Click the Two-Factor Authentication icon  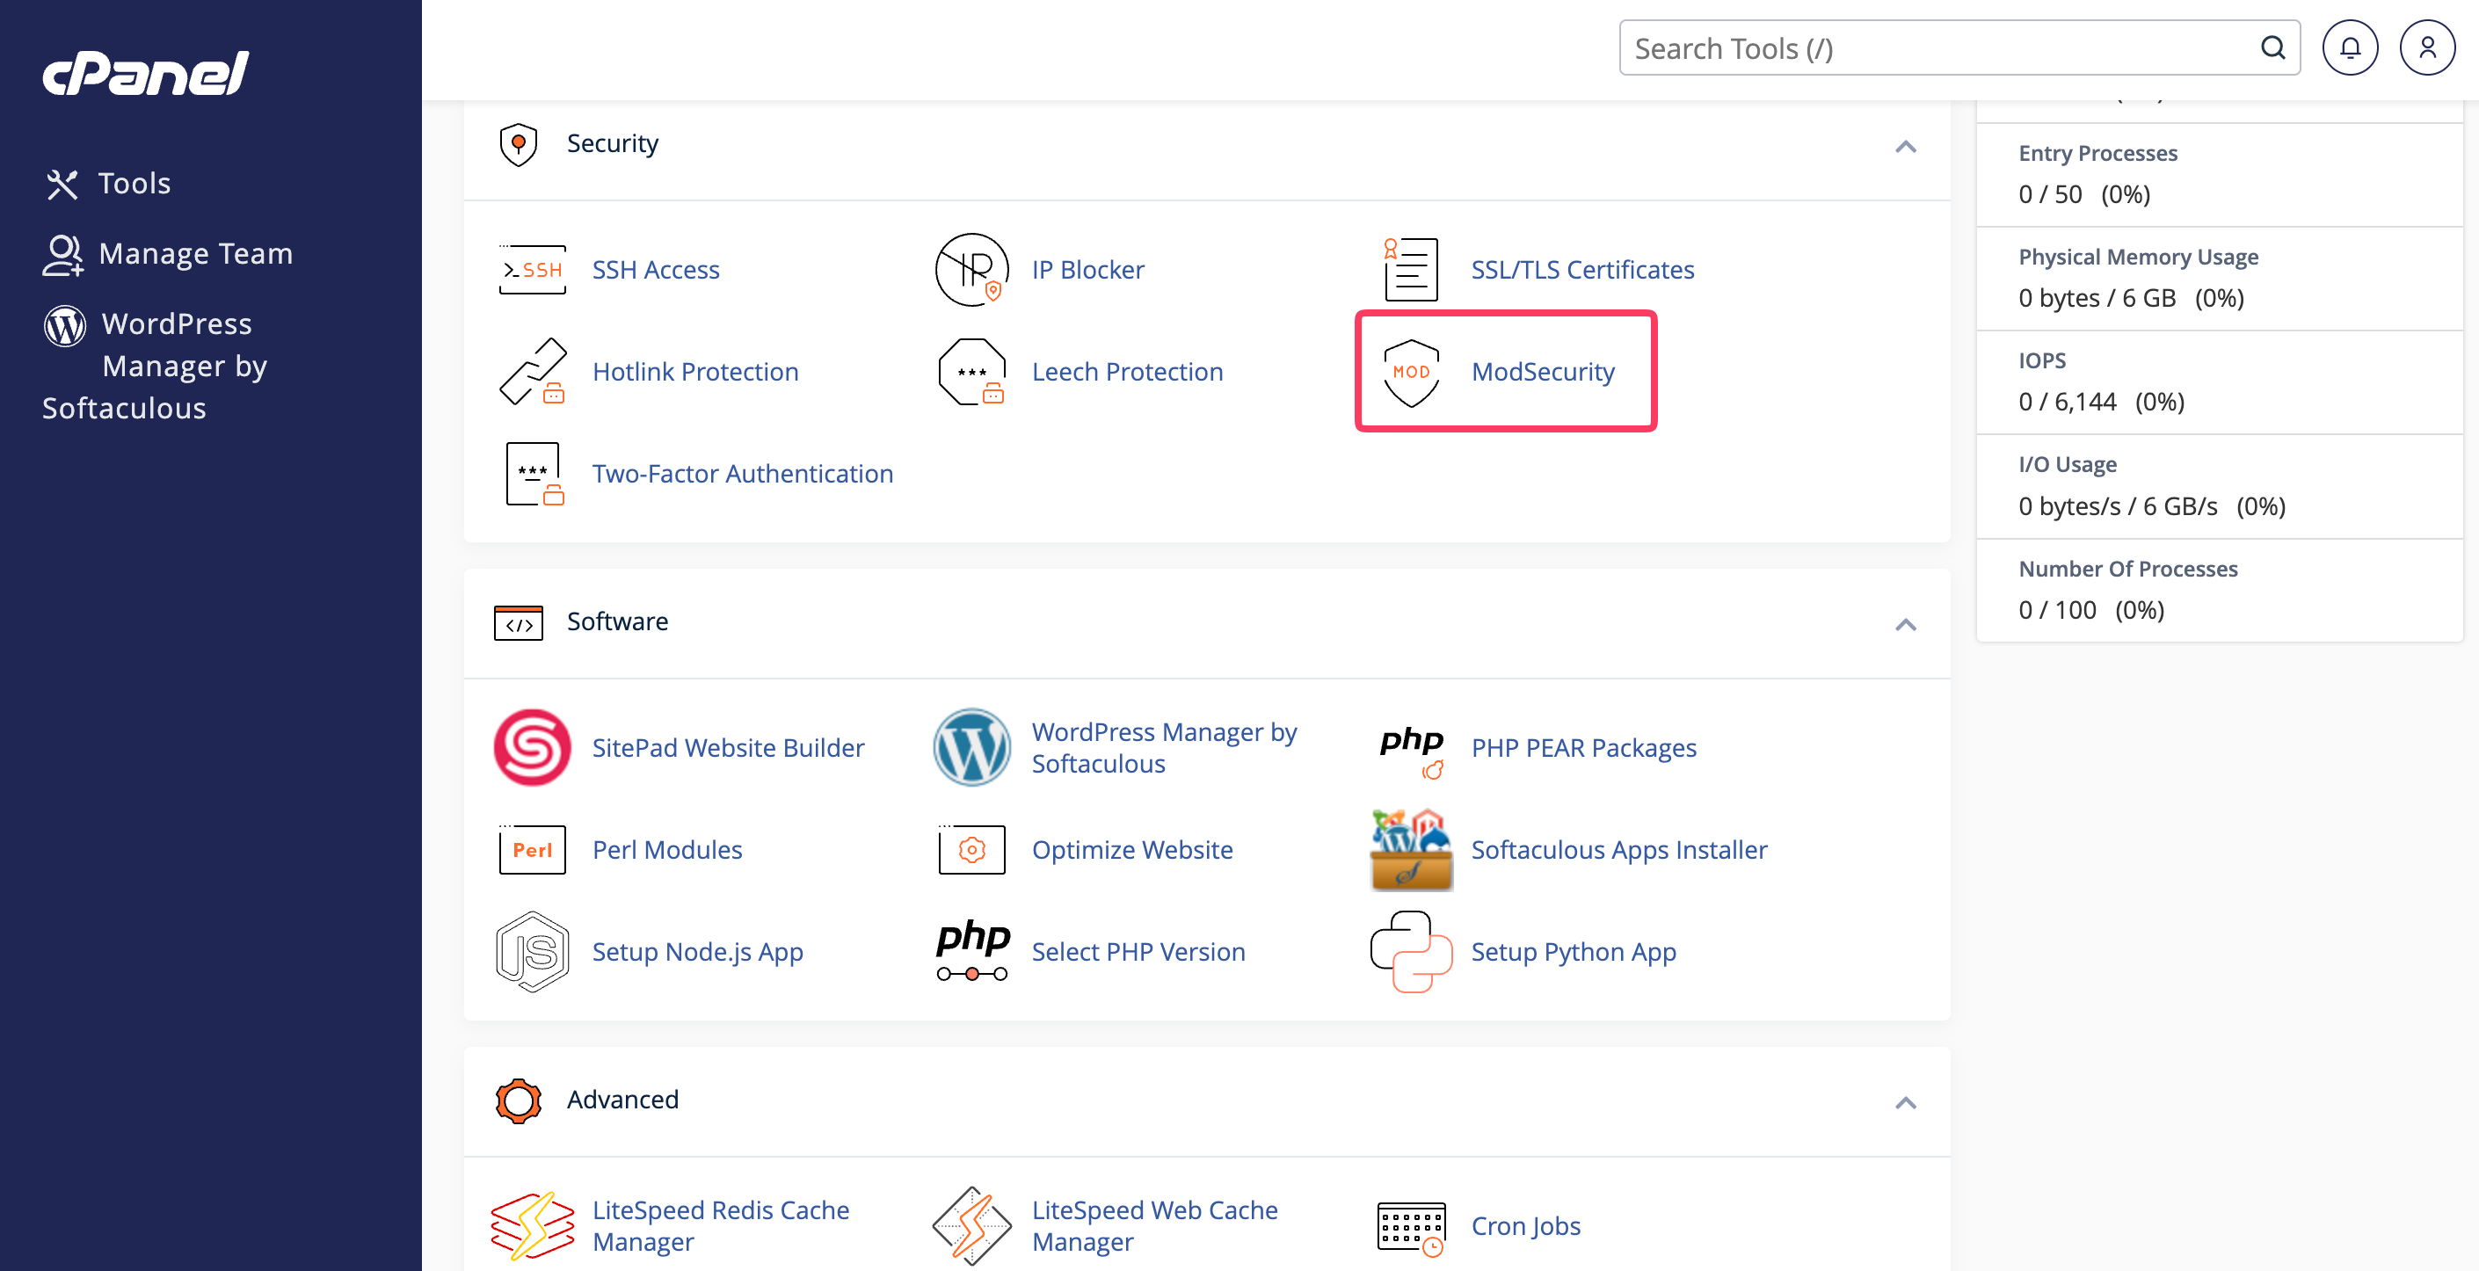(x=534, y=475)
